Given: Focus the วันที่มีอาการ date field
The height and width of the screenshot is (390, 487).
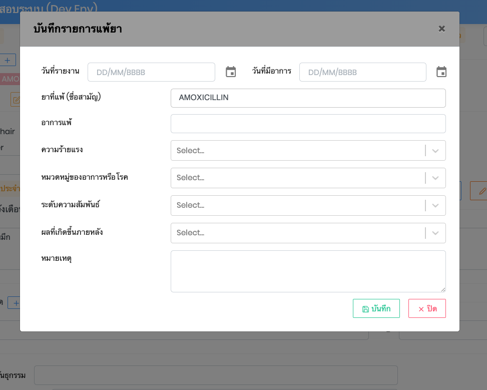Looking at the screenshot, I should pos(362,72).
